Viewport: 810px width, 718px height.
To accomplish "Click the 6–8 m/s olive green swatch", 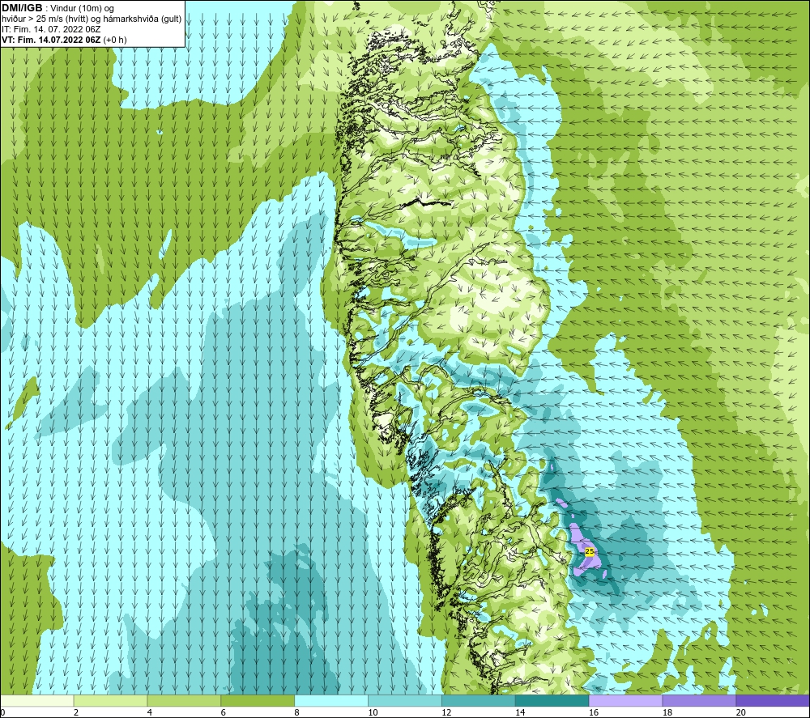I will [x=258, y=700].
